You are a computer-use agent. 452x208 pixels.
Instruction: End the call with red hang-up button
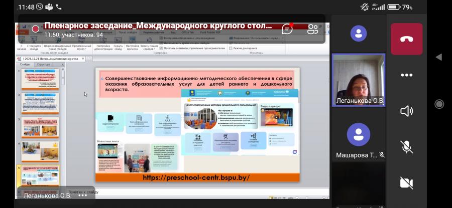tap(406, 39)
